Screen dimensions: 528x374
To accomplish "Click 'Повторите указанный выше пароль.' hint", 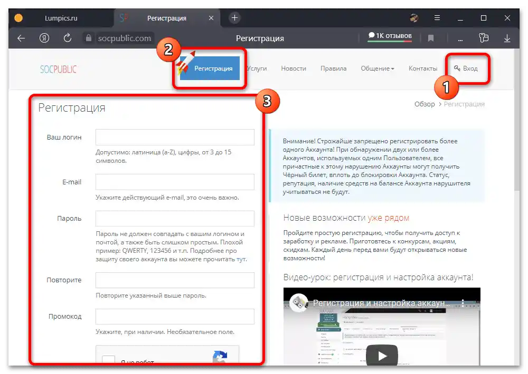I will pos(151,296).
